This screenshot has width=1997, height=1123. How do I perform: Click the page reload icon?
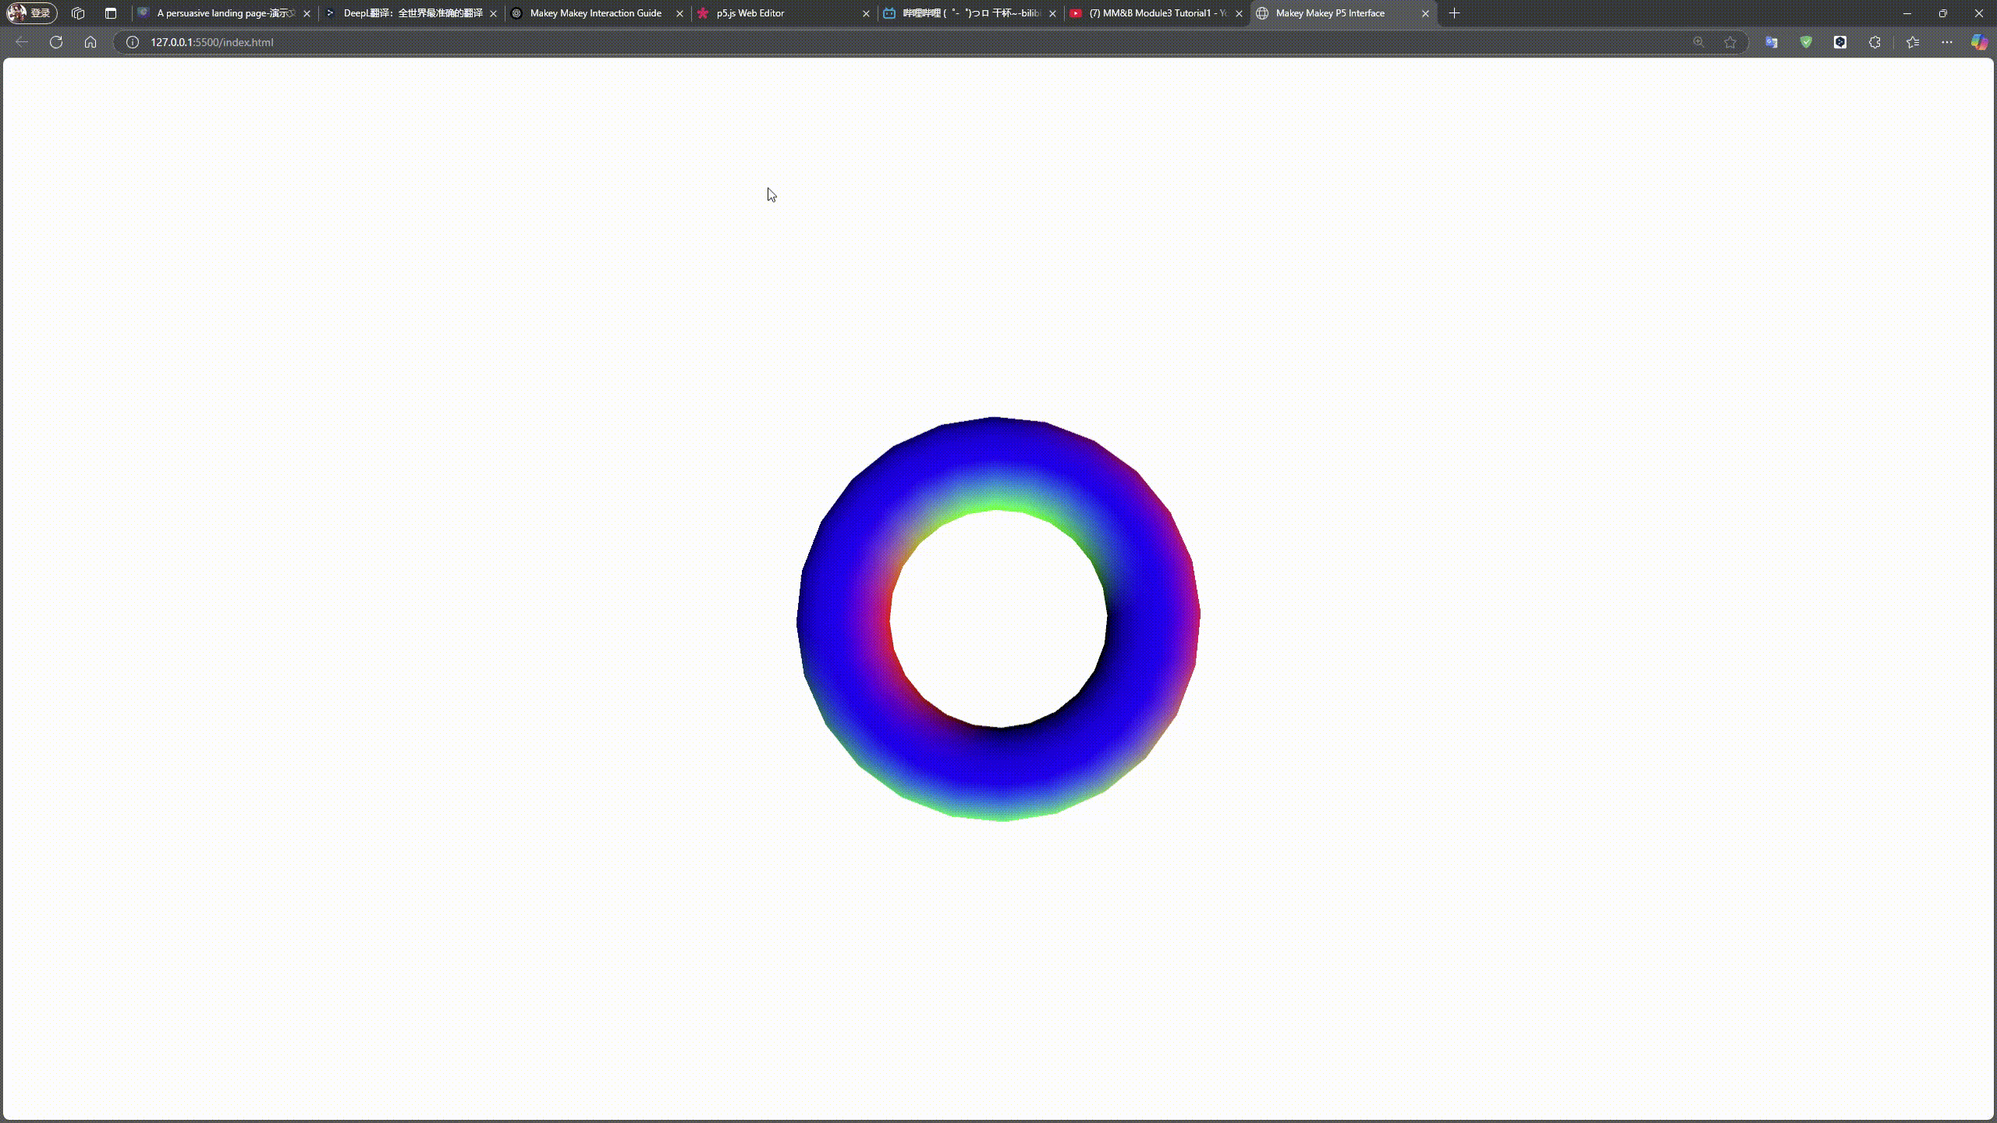(55, 42)
